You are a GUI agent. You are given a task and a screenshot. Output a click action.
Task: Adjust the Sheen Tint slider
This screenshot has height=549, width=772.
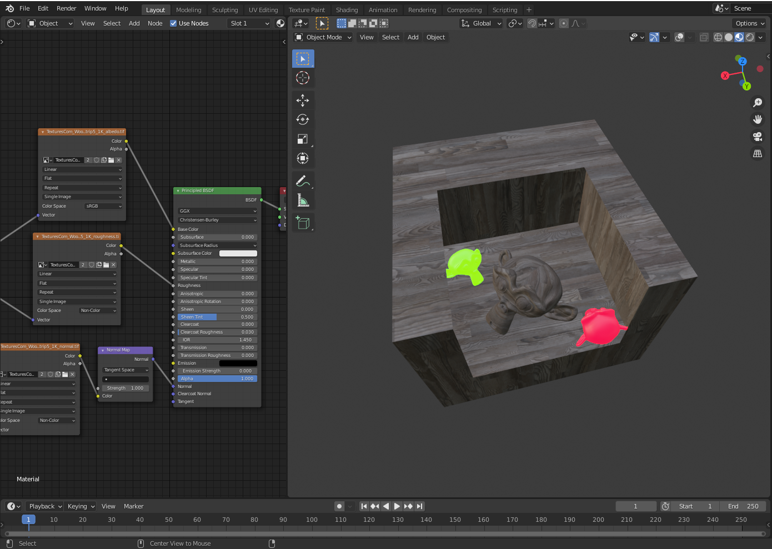pyautogui.click(x=217, y=317)
